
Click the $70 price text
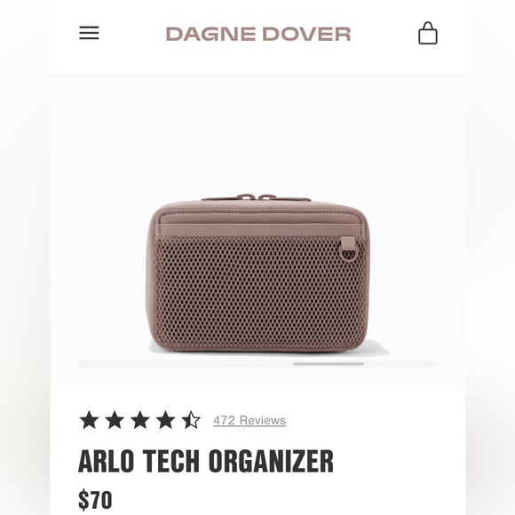coord(95,500)
